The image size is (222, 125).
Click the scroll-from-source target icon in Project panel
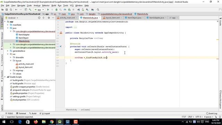click(39, 18)
